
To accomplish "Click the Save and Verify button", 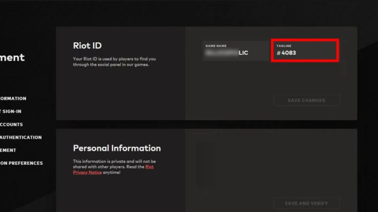I will (306, 203).
